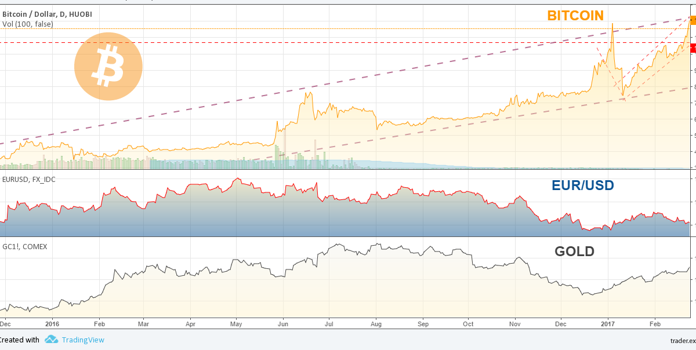Screen dimensions: 696x350
Task: Select the Feb label following 2017
Action: point(655,325)
